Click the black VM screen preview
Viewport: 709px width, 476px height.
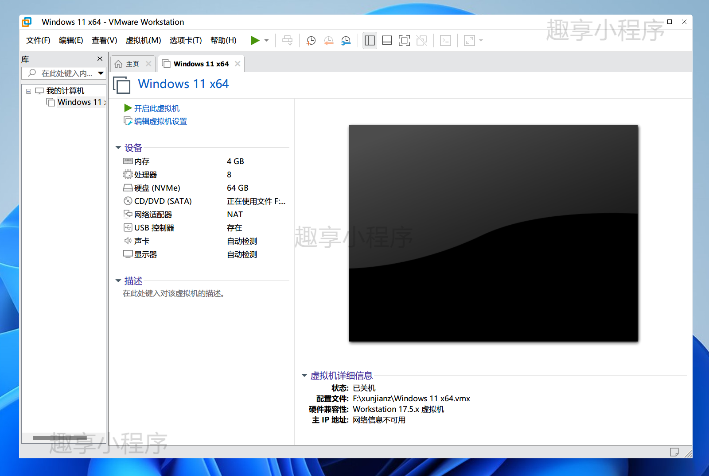pos(493,234)
